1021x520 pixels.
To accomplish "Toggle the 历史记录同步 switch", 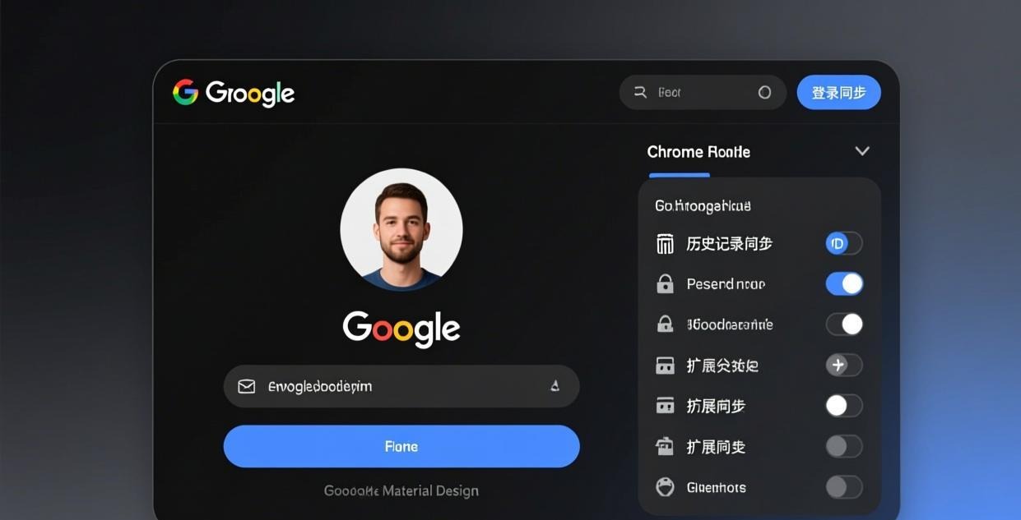I will point(844,243).
